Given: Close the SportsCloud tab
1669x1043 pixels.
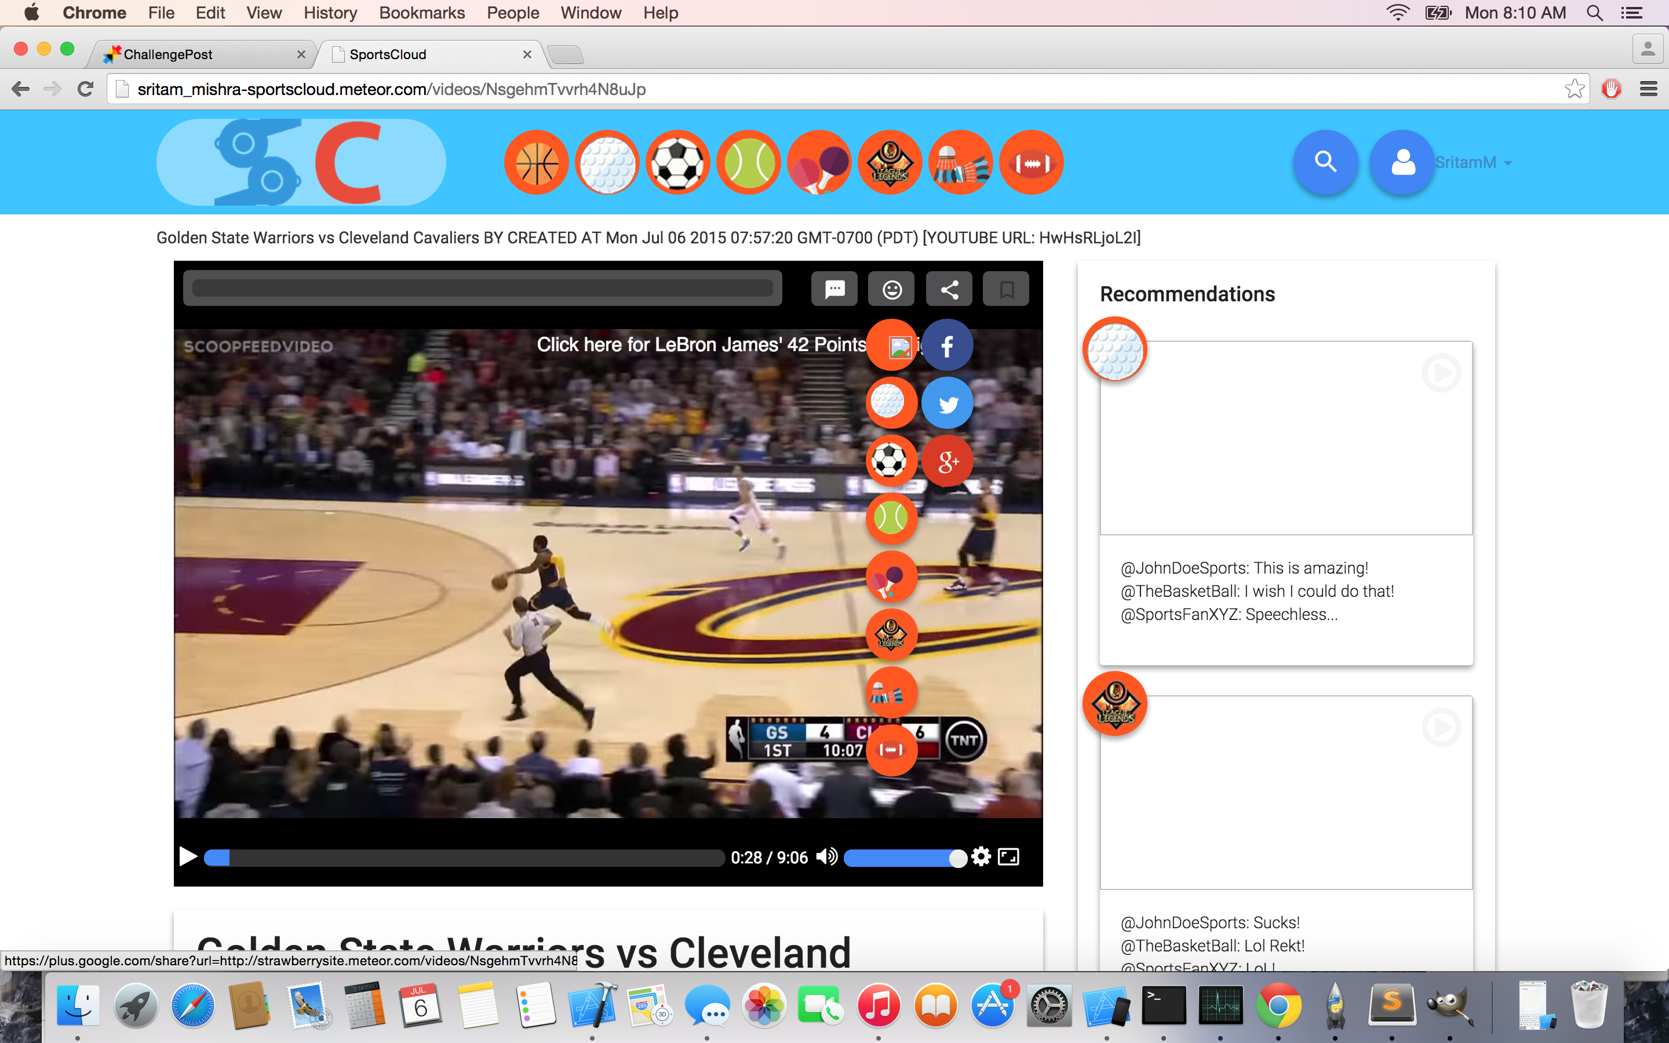Looking at the screenshot, I should click(x=527, y=54).
